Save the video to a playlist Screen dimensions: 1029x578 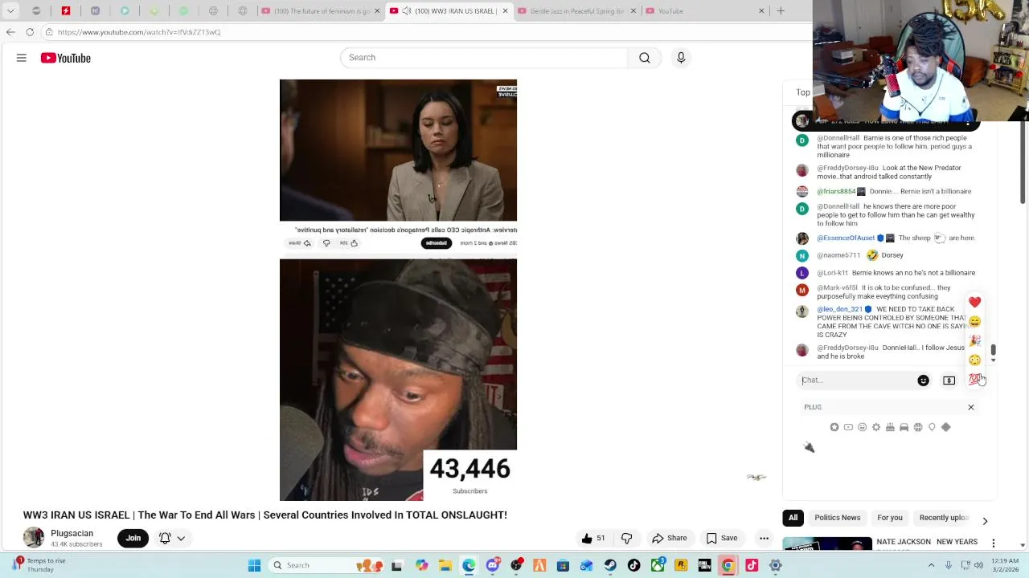click(721, 538)
